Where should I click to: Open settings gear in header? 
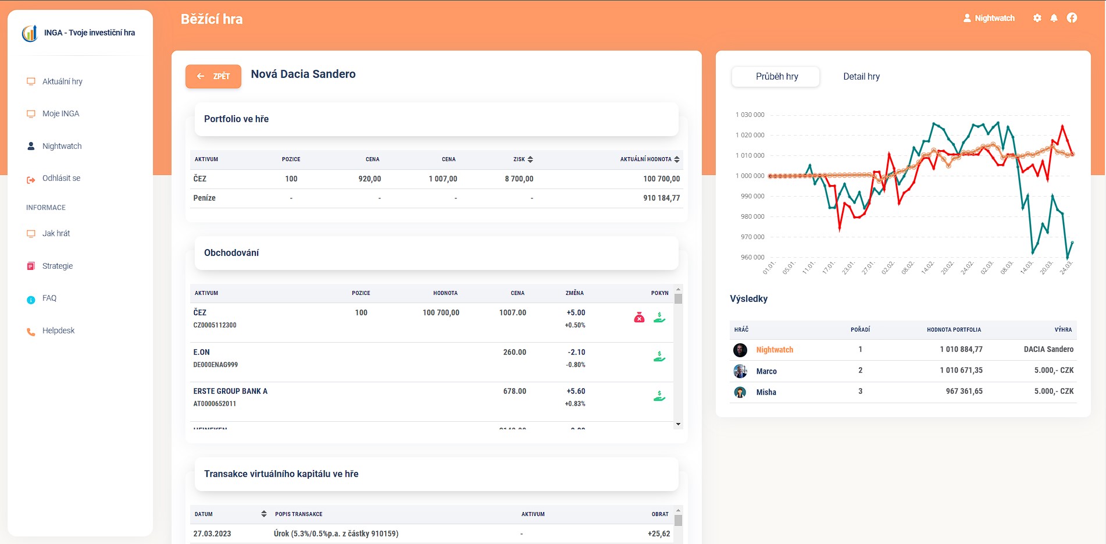pyautogui.click(x=1037, y=18)
